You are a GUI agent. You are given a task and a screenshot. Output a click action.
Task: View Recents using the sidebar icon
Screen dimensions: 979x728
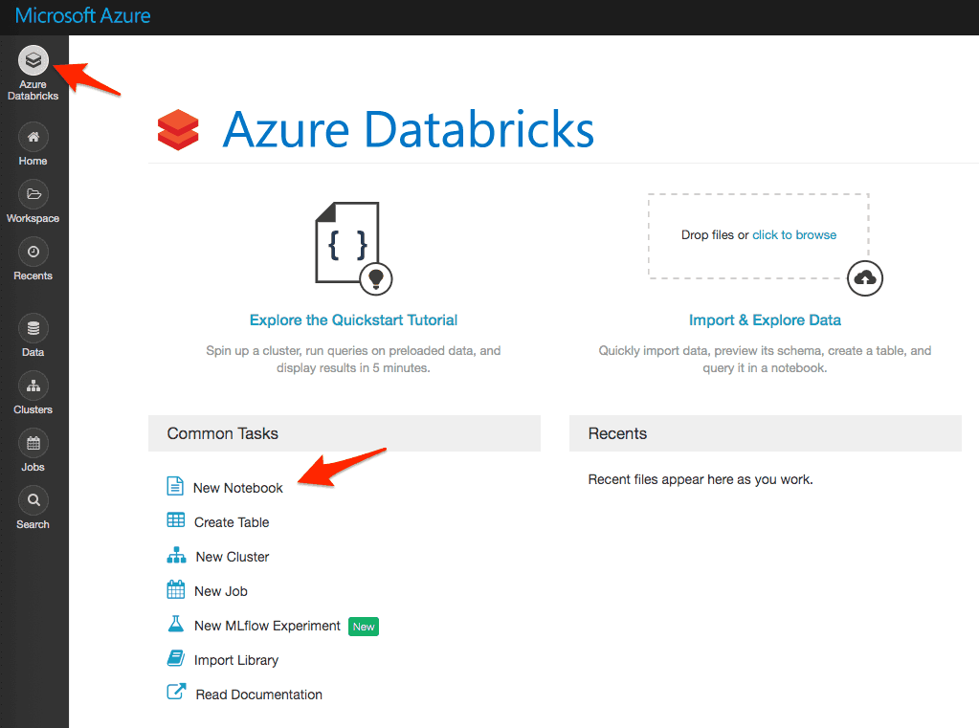click(33, 254)
